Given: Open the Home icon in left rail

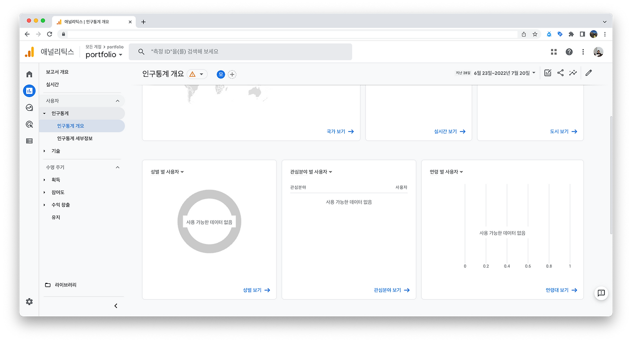Looking at the screenshot, I should click(29, 74).
